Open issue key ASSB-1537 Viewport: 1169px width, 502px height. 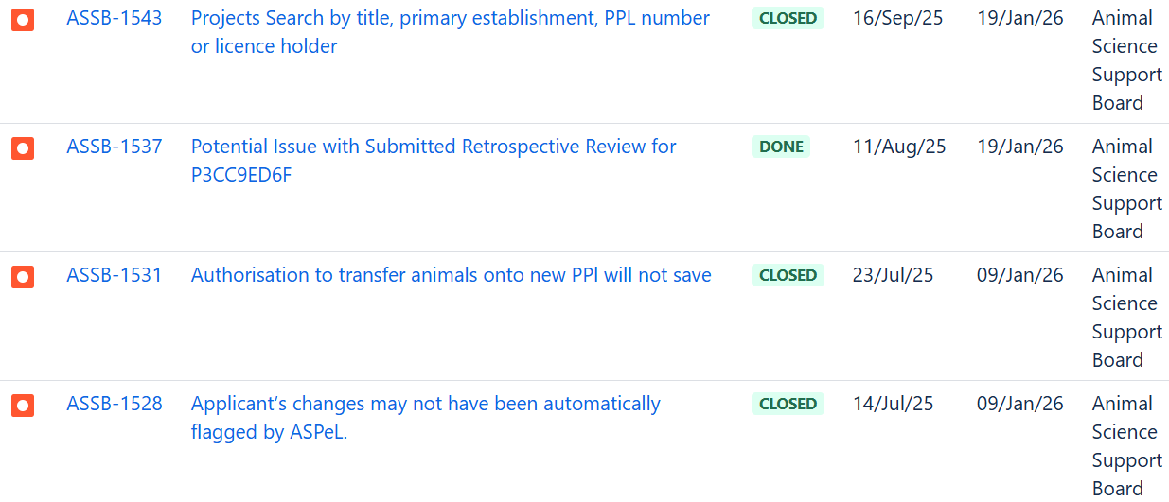114,147
